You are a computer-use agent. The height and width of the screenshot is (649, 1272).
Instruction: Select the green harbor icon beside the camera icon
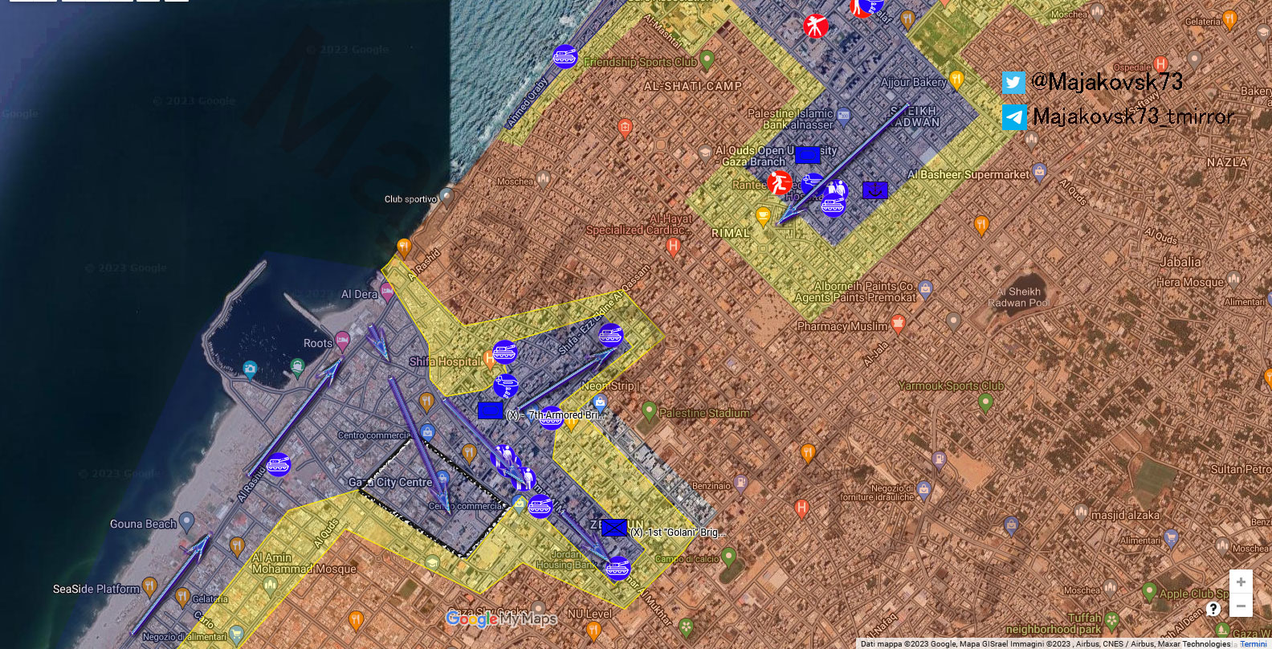pos(297,369)
